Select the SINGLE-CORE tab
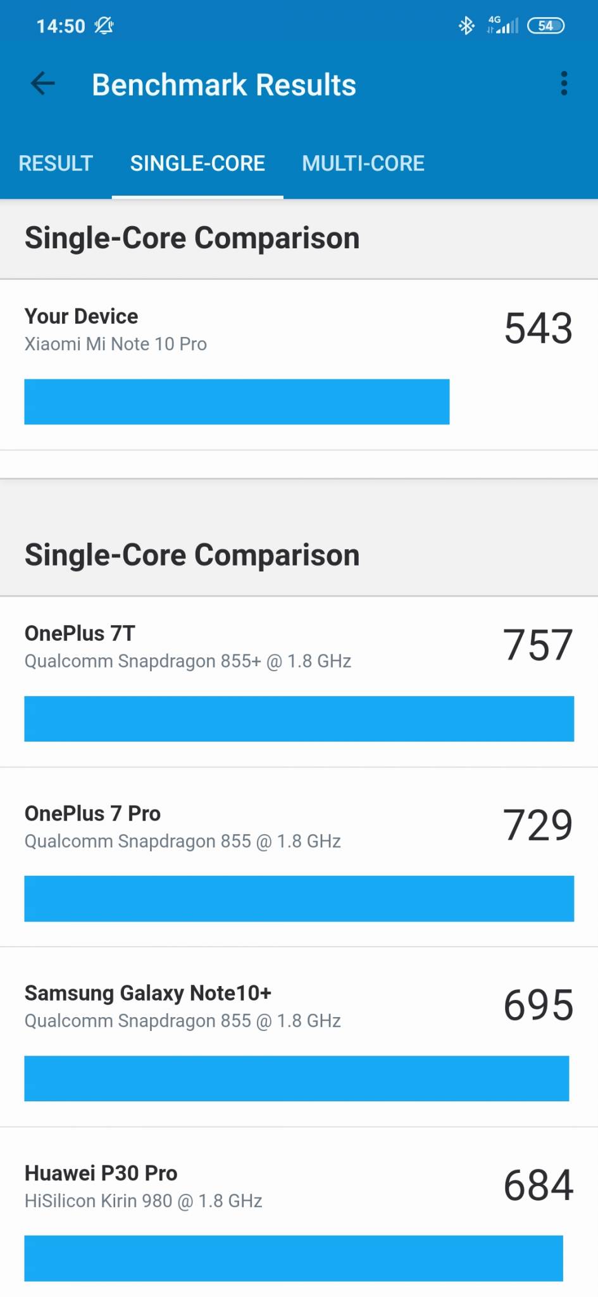Image resolution: width=598 pixels, height=1297 pixels. [x=197, y=163]
